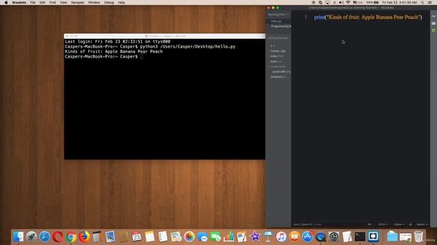Click Wi-Fi status icon in menu bar
Viewport: 437px width, 245px height.
(348, 3)
